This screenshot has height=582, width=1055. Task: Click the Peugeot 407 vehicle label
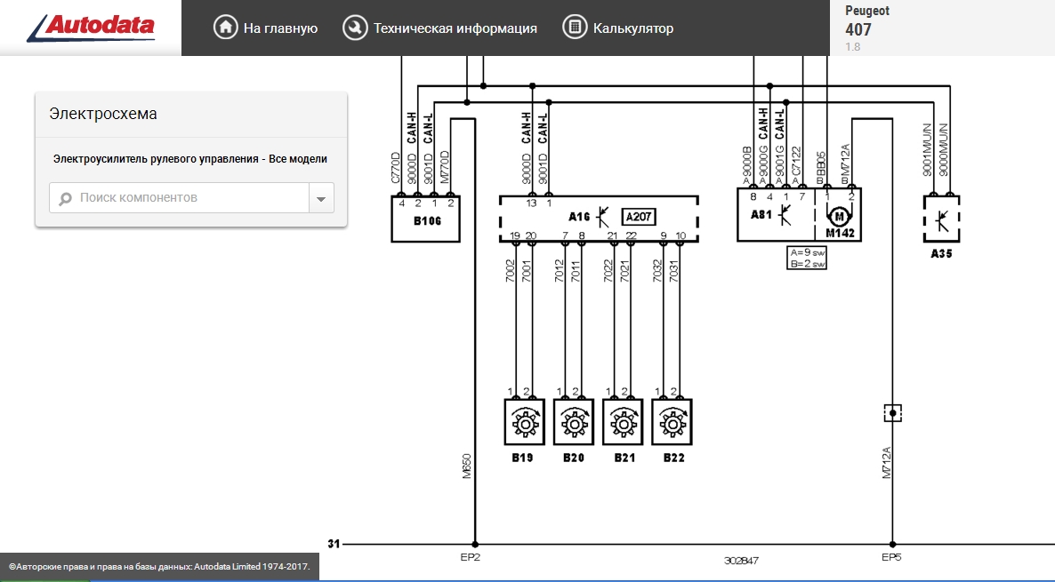[x=867, y=20]
